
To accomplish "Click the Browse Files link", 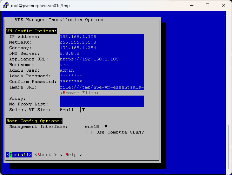I will (x=79, y=93).
